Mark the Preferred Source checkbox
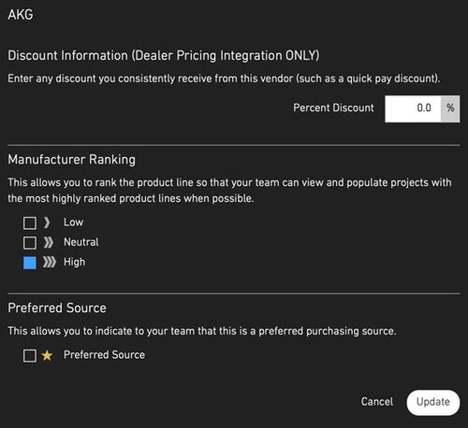The image size is (468, 428). click(30, 355)
